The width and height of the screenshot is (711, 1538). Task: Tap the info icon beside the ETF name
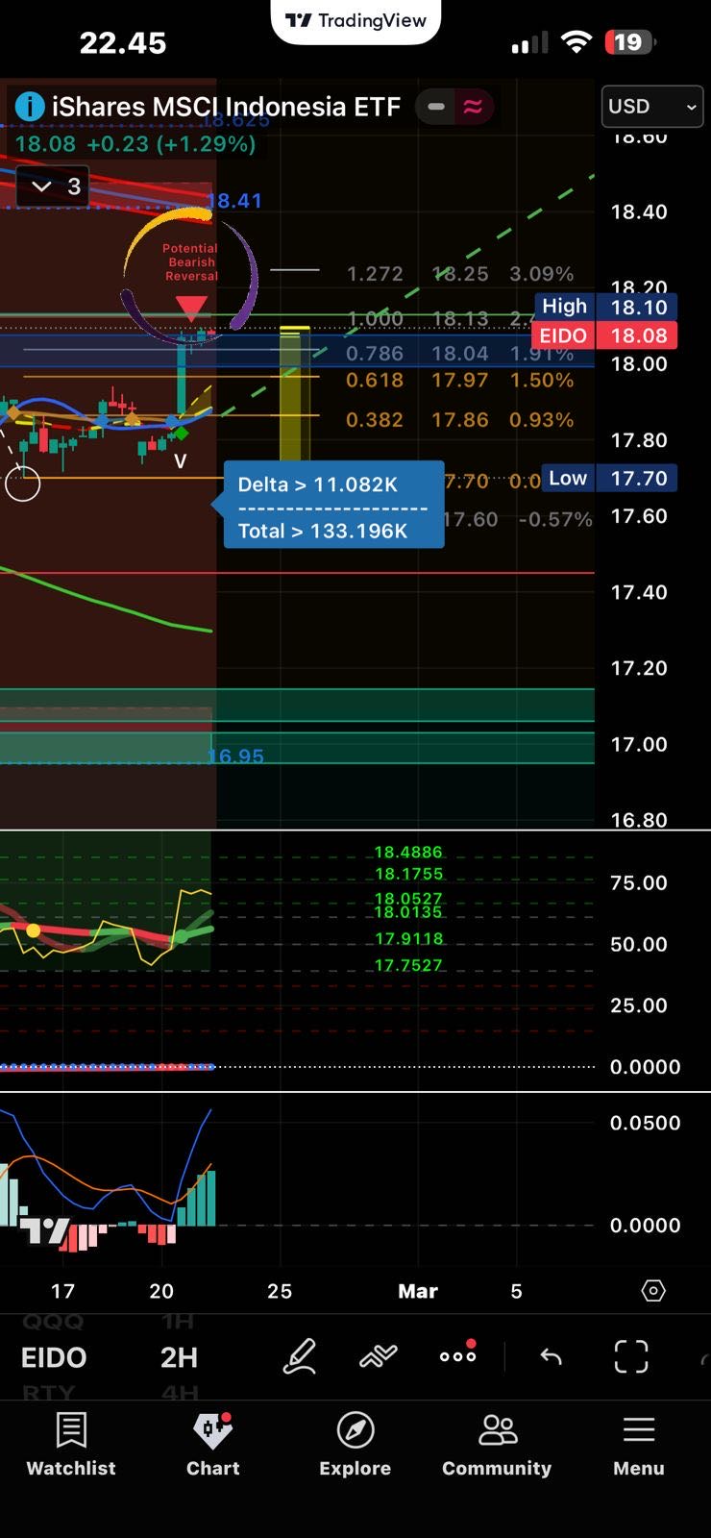coord(30,107)
